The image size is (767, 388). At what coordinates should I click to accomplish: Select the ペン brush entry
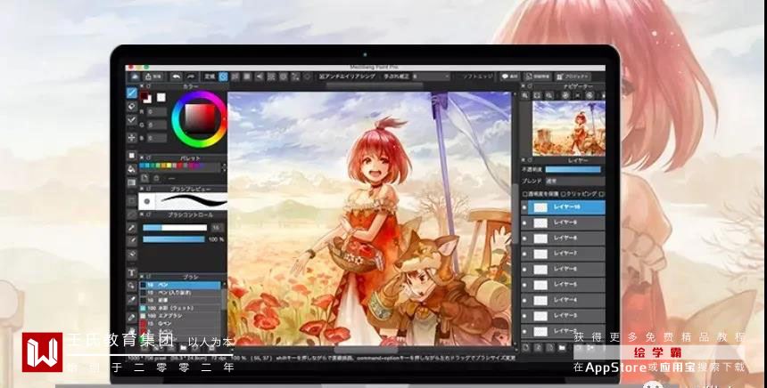point(180,285)
